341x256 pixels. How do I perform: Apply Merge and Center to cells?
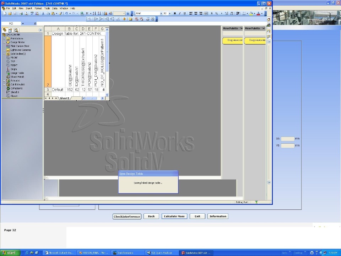tap(206, 14)
